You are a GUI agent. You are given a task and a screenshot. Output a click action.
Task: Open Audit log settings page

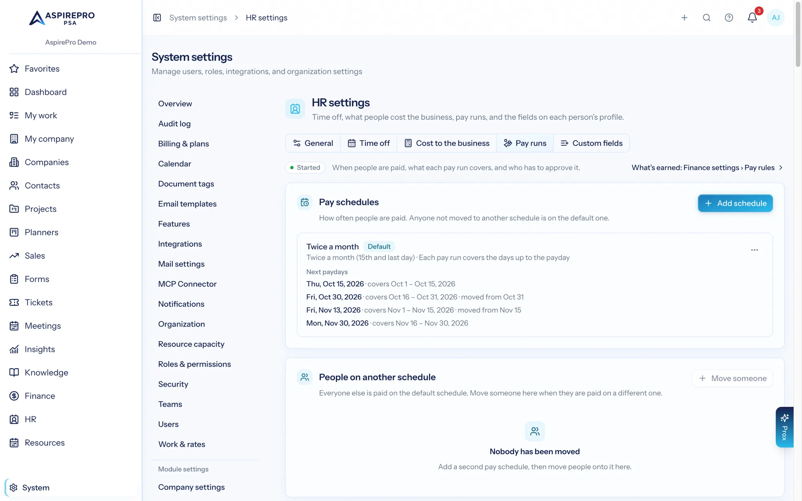pos(174,124)
